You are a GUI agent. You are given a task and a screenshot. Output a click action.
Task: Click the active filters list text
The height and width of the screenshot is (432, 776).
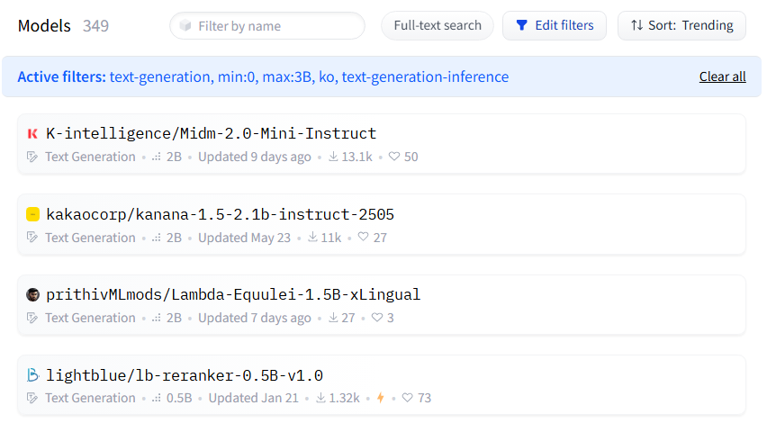310,76
